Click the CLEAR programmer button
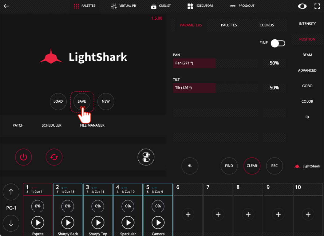The width and height of the screenshot is (324, 236). coord(252,166)
